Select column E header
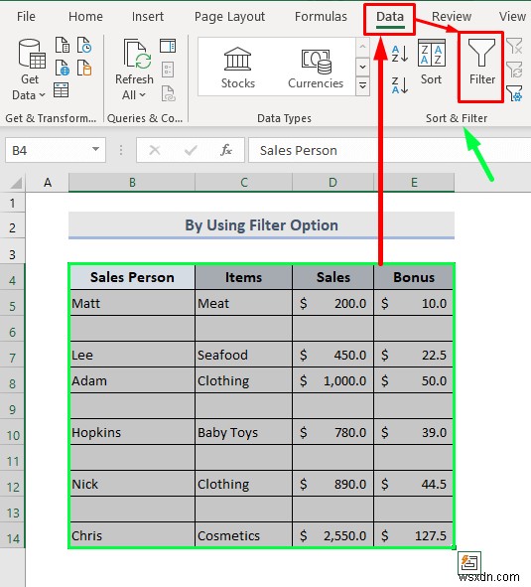Screen dimensions: 531x587 (x=414, y=183)
